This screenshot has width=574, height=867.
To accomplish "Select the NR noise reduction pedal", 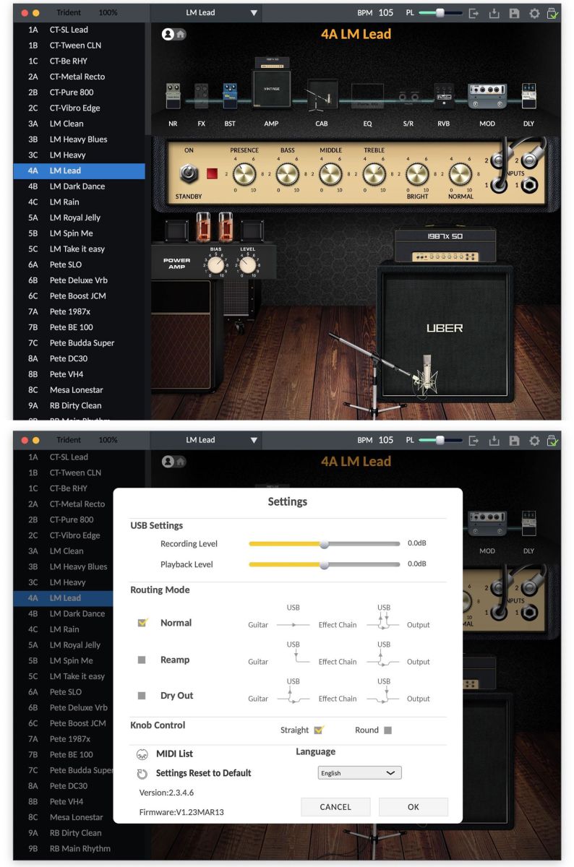I will [x=173, y=95].
